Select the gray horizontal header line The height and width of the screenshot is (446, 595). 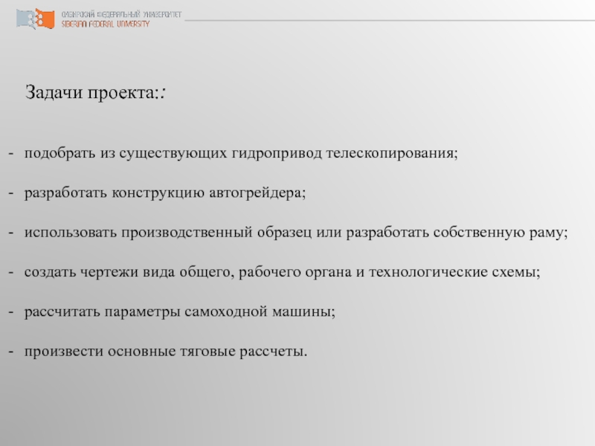tap(387, 20)
